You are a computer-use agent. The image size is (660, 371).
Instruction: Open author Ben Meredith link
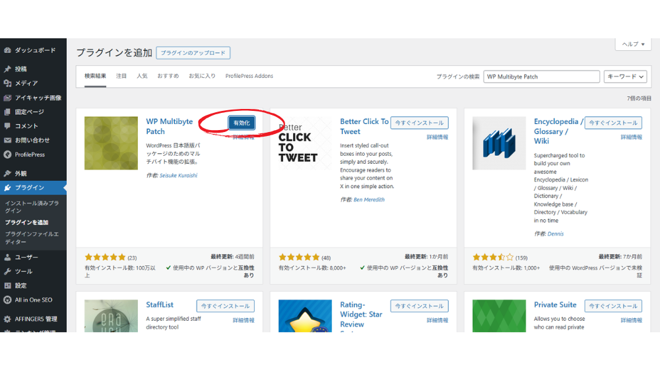[x=369, y=200]
